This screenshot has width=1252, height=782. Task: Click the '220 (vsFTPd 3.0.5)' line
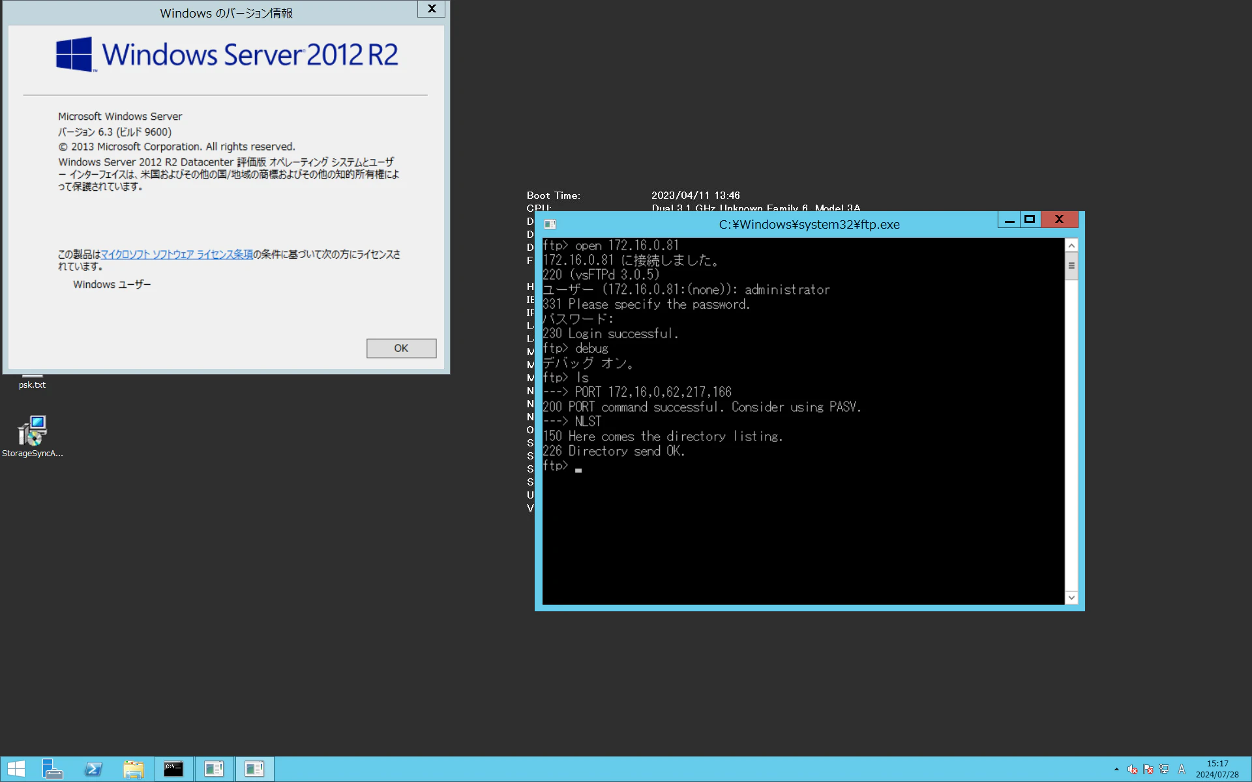[x=601, y=275]
